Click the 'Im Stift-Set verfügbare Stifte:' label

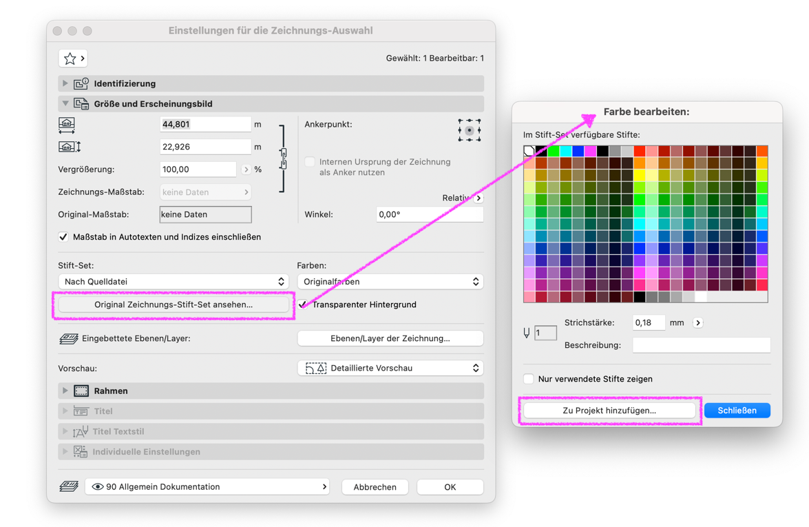pos(582,135)
